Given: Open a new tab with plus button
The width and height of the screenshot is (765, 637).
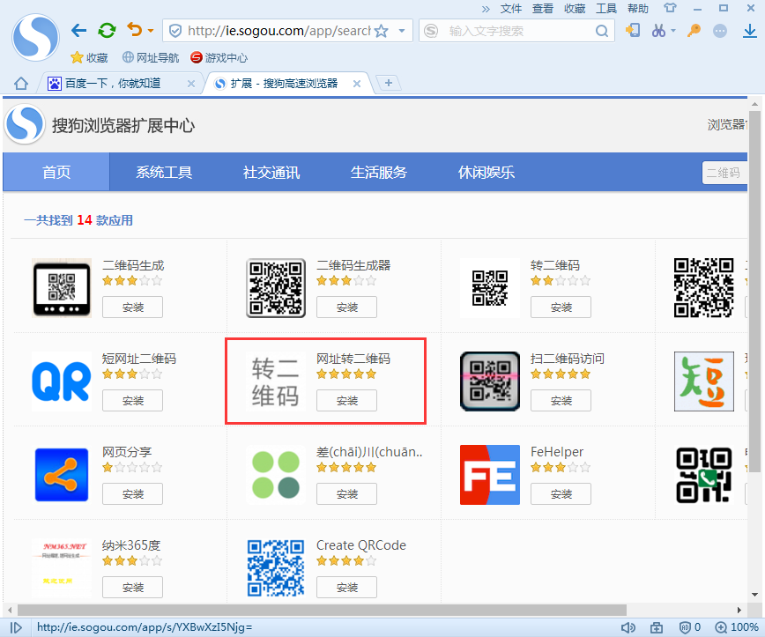Looking at the screenshot, I should [389, 83].
